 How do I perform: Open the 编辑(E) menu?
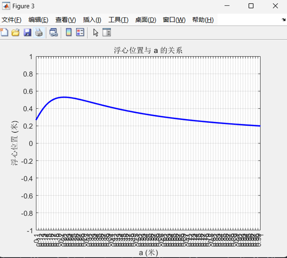pos(38,20)
